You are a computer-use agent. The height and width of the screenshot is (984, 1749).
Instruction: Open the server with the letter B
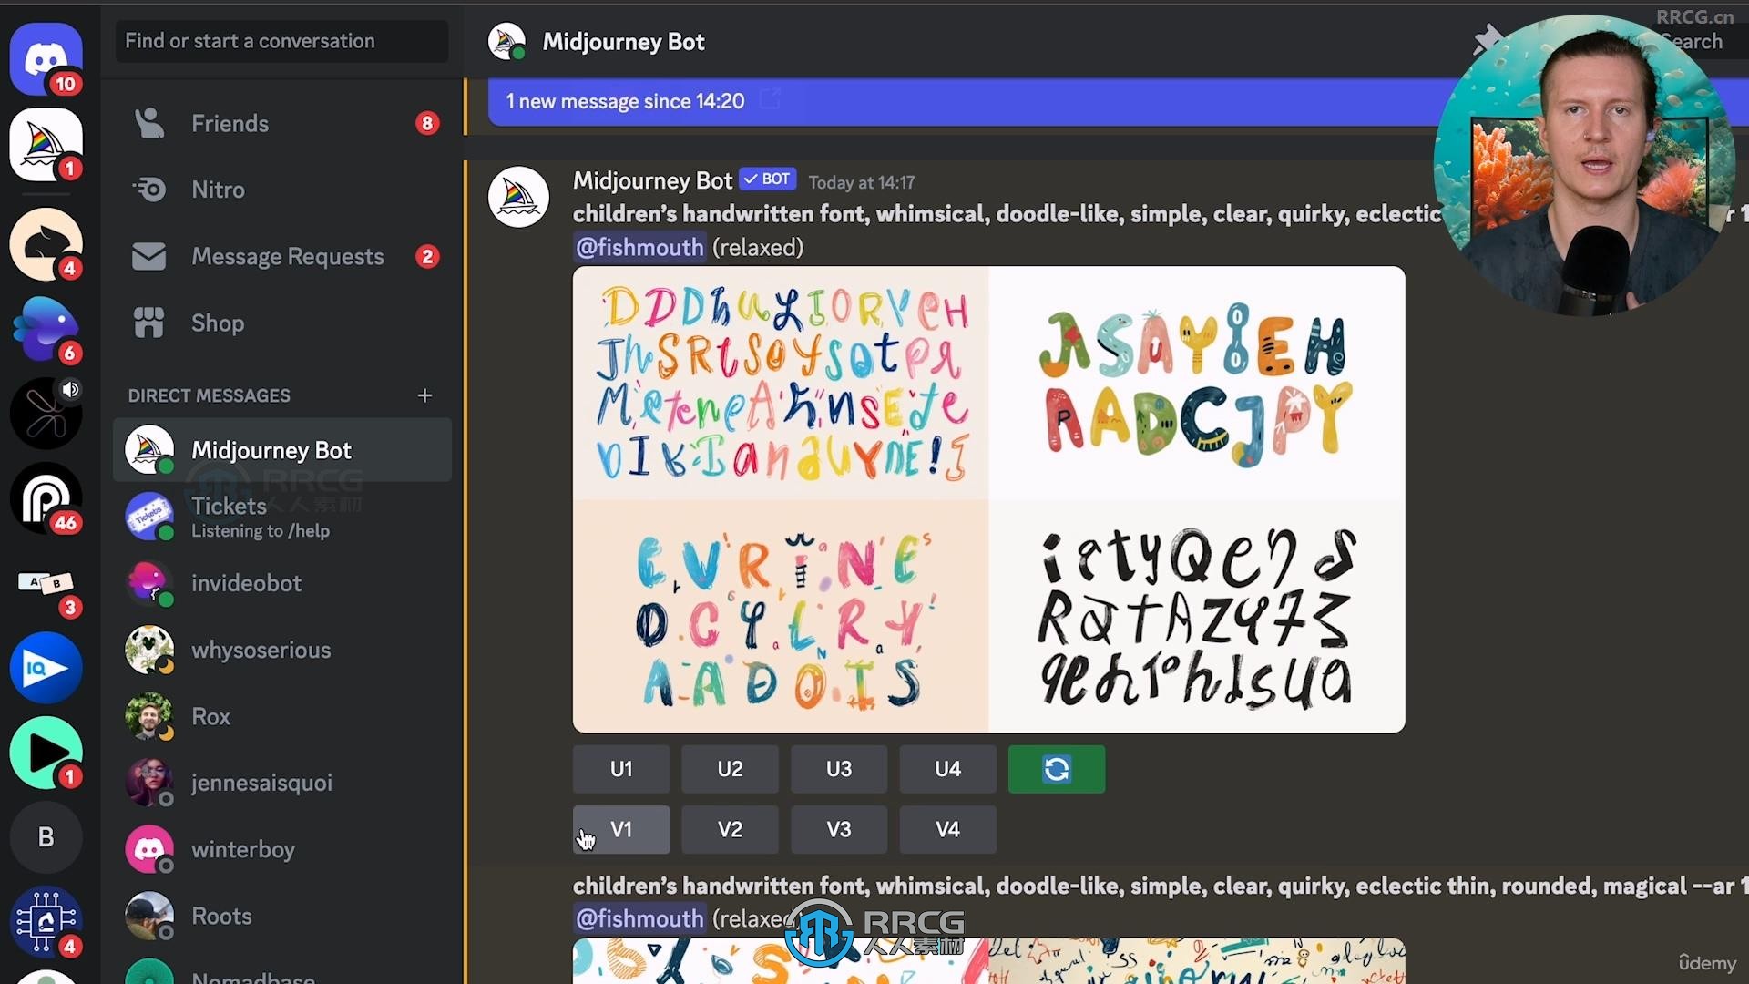46,837
